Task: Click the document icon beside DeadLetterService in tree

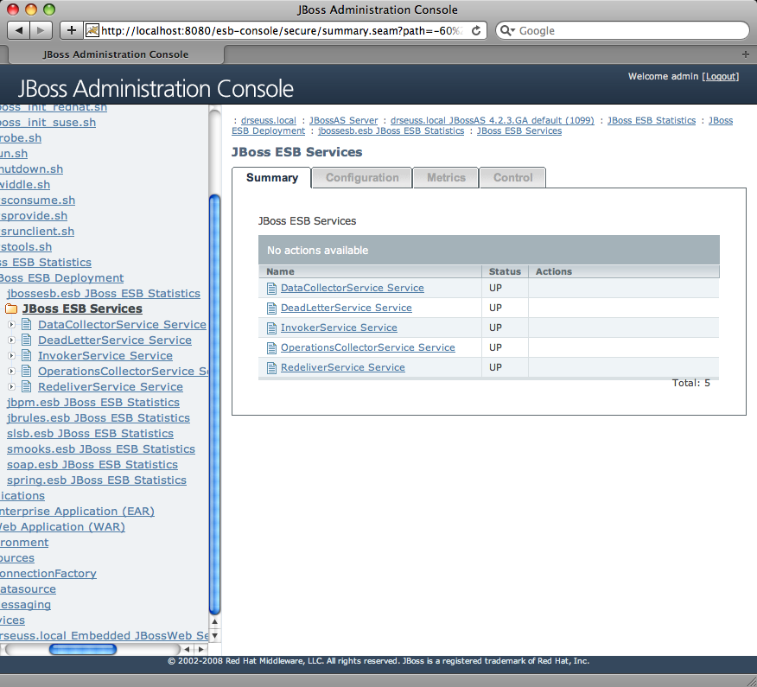Action: (27, 340)
